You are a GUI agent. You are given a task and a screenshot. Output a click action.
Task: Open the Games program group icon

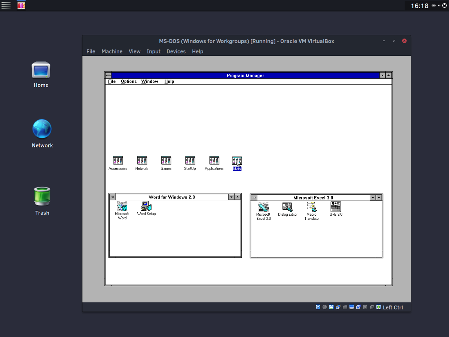tap(166, 163)
